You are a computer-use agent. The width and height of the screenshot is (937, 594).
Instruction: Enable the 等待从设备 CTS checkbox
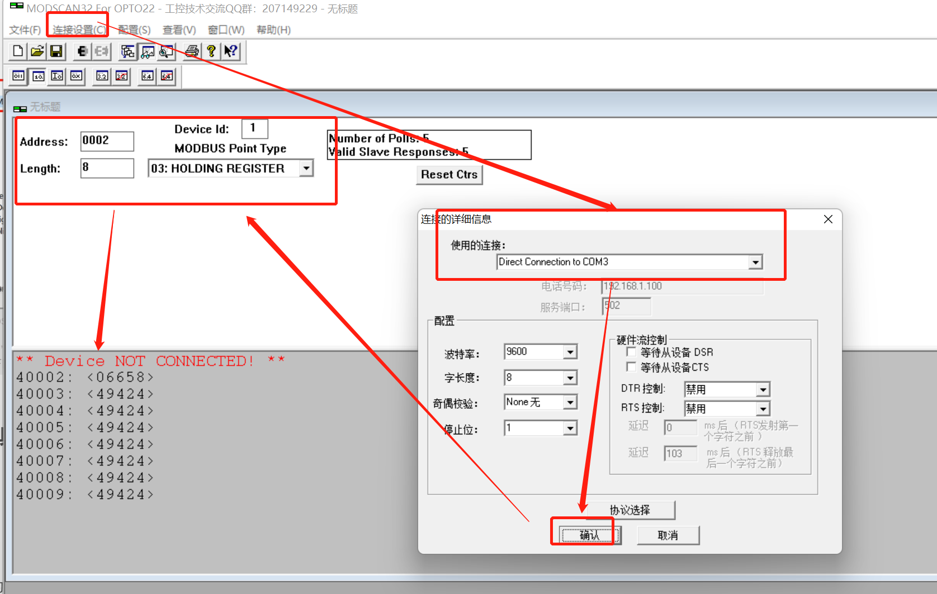tap(631, 367)
